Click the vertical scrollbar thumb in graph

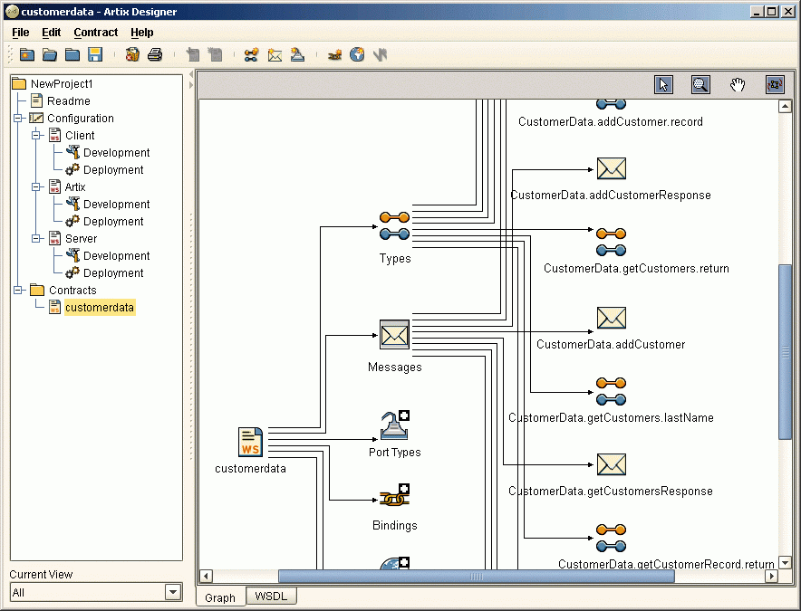point(786,352)
